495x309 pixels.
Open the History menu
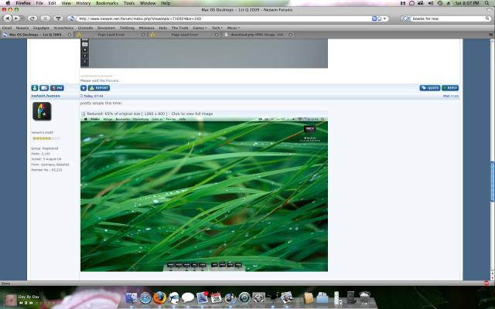[84, 3]
